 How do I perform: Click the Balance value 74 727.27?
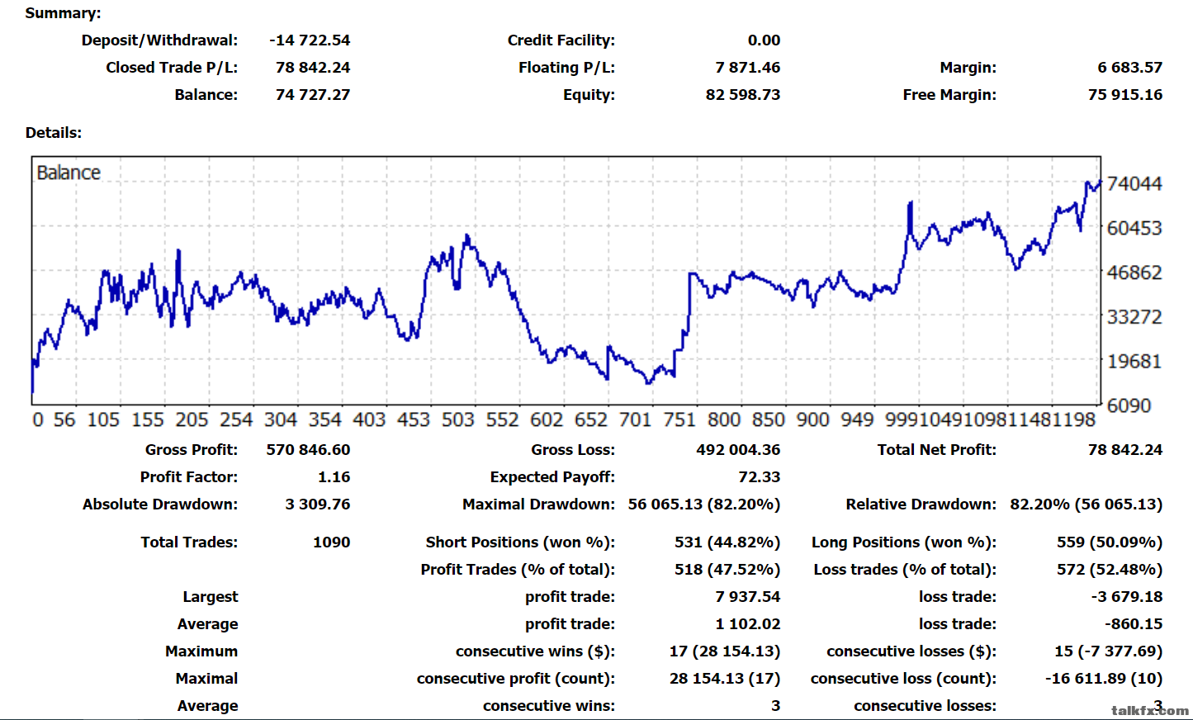coord(313,94)
